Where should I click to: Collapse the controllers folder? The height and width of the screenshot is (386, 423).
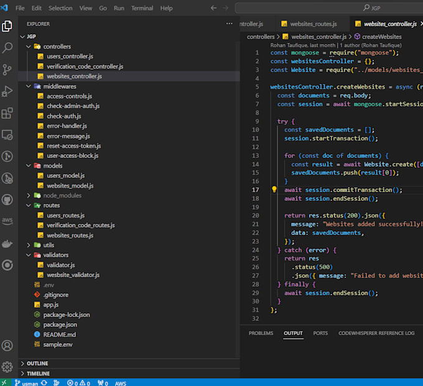29,47
